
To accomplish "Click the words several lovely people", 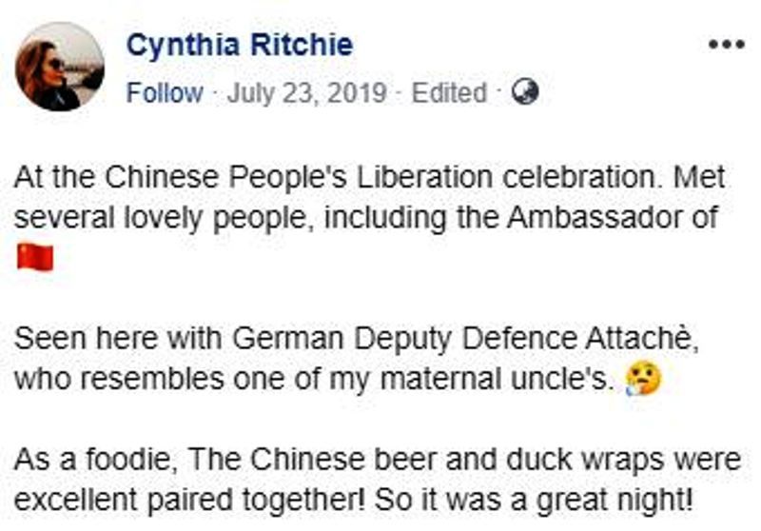I will point(160,218).
